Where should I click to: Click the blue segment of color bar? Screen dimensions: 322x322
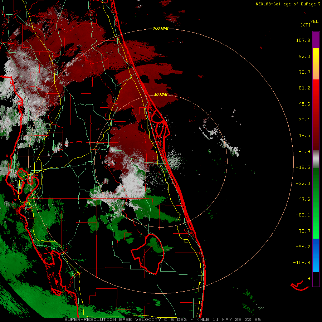pyautogui.click(x=316, y=255)
